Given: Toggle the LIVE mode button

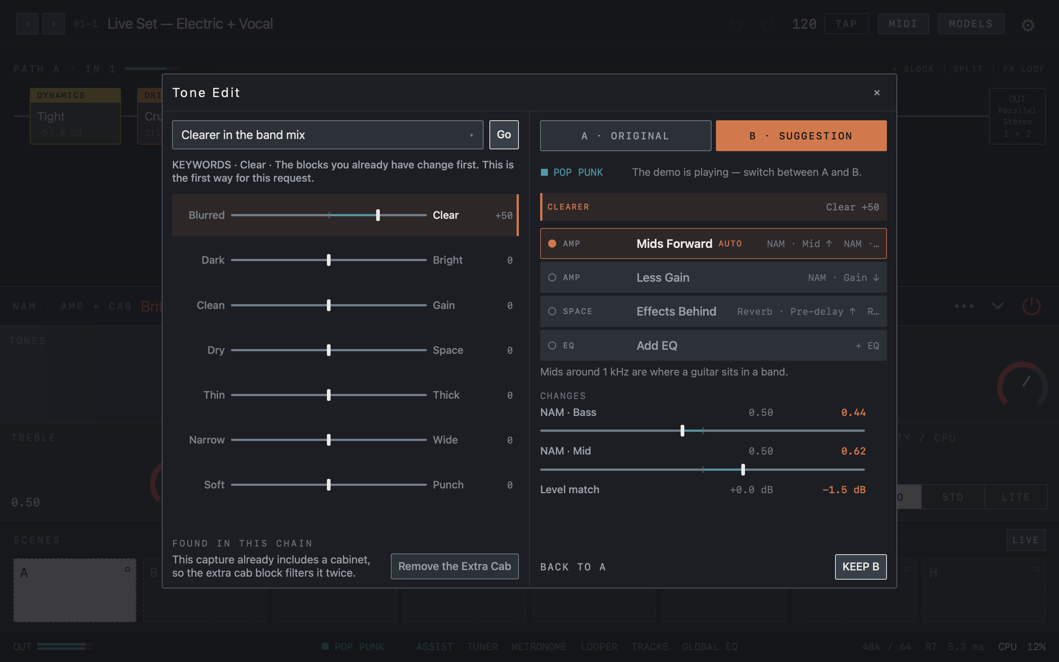Looking at the screenshot, I should (1026, 540).
